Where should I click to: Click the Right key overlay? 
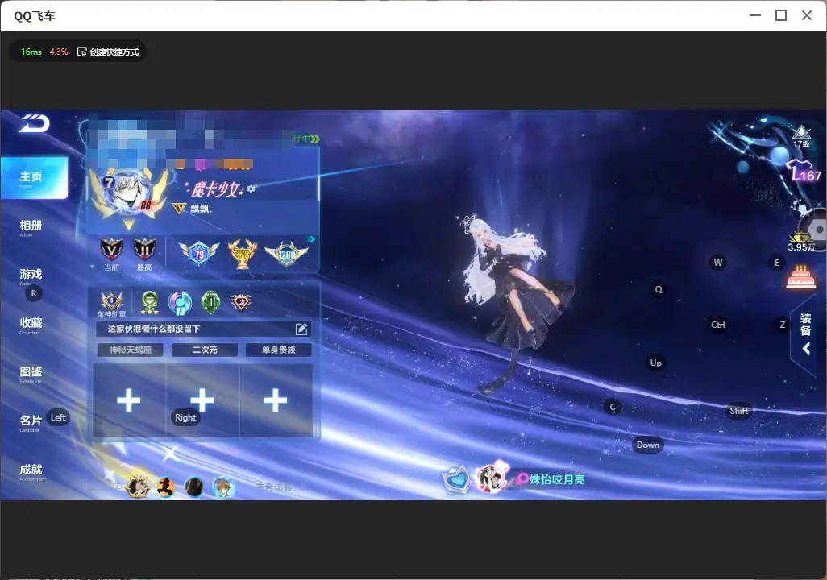pyautogui.click(x=185, y=417)
